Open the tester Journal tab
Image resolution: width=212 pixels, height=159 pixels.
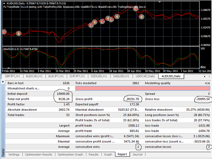pyautogui.click(x=137, y=154)
